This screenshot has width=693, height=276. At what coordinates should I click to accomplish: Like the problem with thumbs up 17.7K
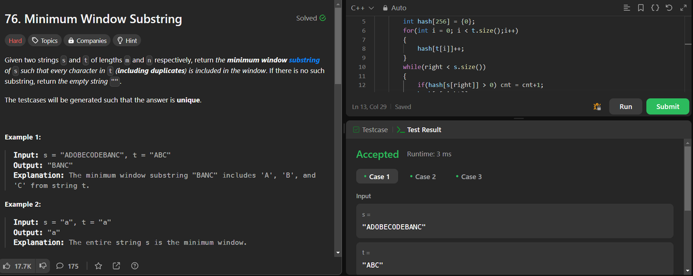click(18, 266)
